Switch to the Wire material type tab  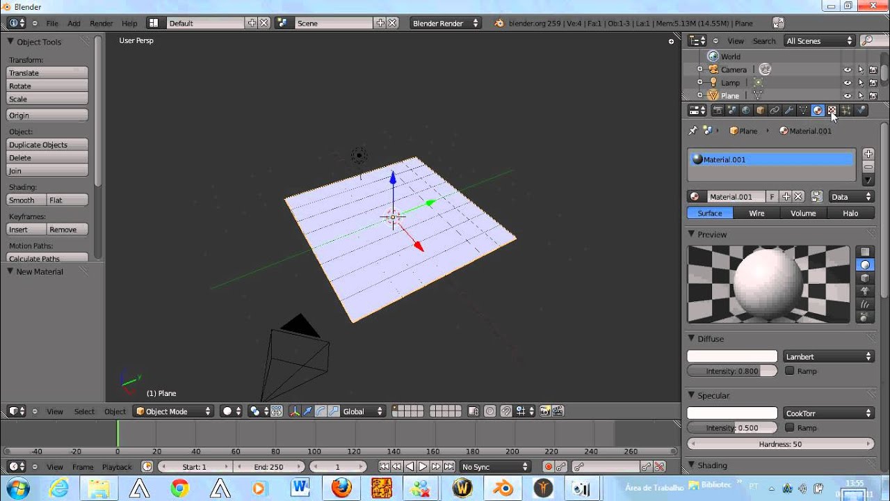point(756,214)
